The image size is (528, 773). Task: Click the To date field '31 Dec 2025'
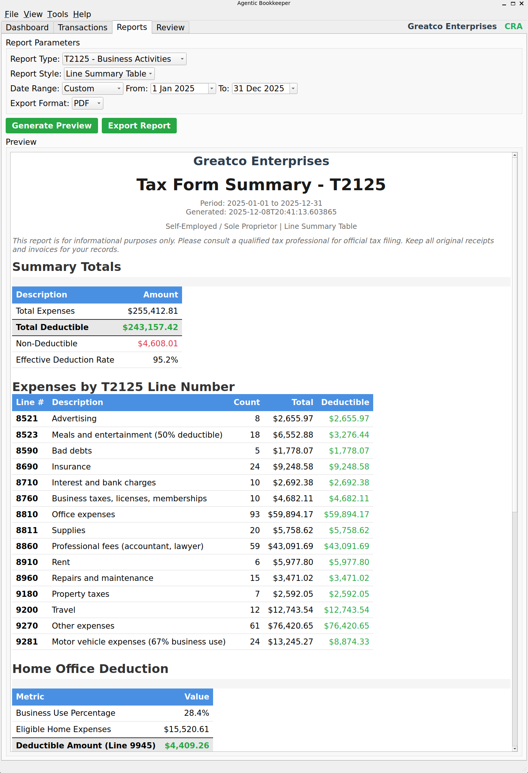[261, 89]
